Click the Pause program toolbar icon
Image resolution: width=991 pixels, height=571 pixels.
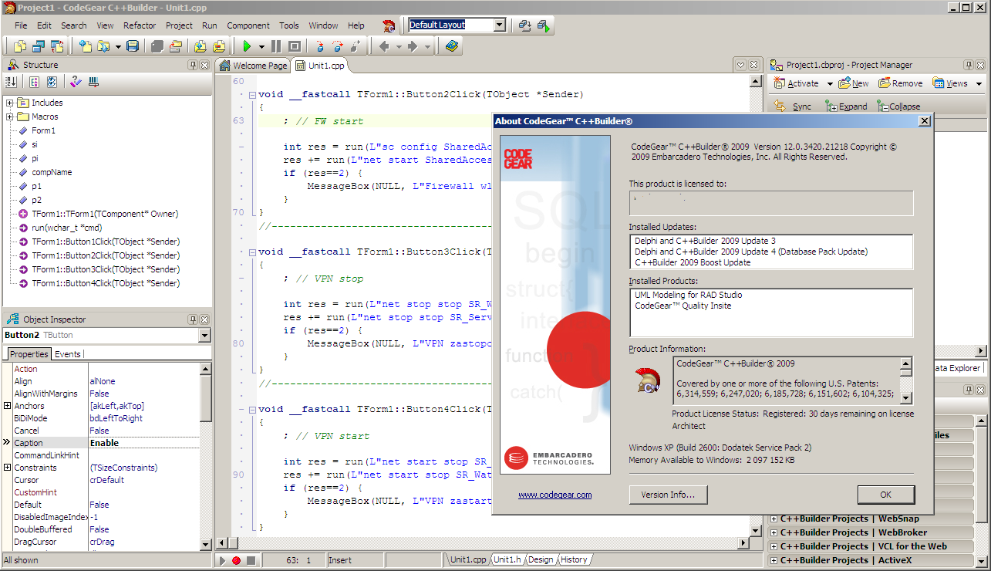(276, 46)
